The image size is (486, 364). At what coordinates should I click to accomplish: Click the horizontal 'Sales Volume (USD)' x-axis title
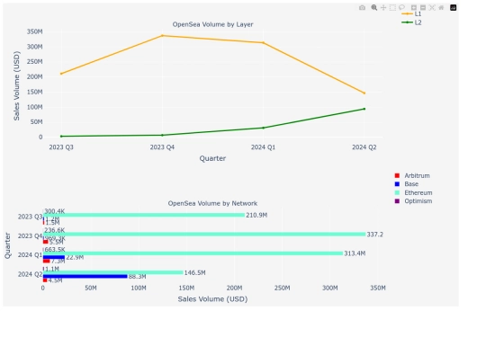click(212, 299)
